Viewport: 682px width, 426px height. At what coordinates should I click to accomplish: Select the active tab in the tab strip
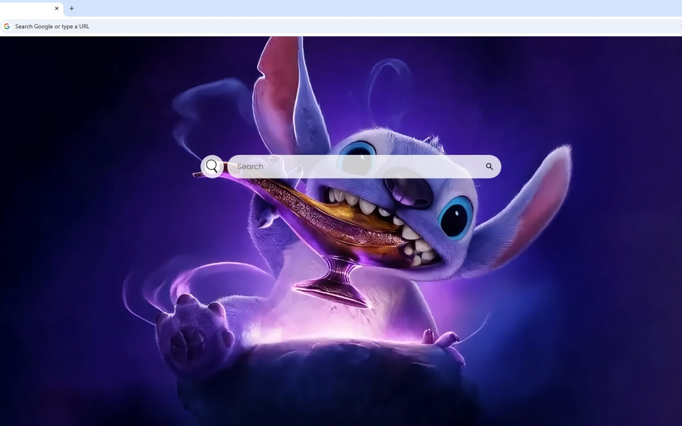[x=29, y=9]
